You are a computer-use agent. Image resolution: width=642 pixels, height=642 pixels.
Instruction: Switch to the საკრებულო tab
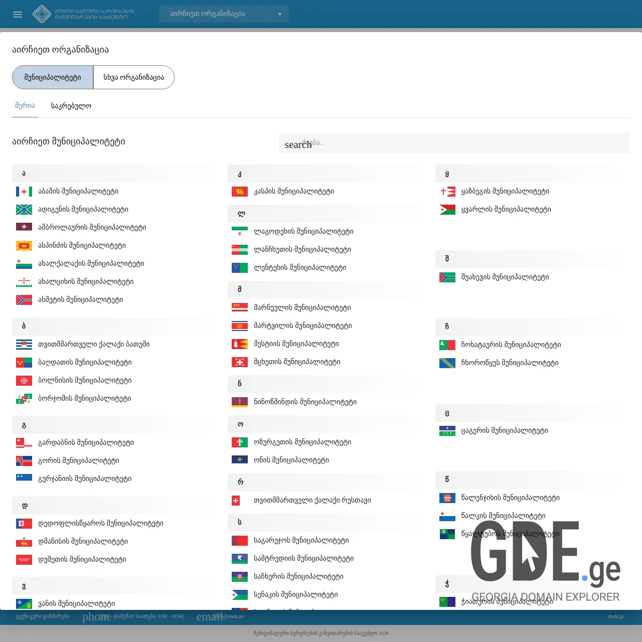[x=71, y=106]
